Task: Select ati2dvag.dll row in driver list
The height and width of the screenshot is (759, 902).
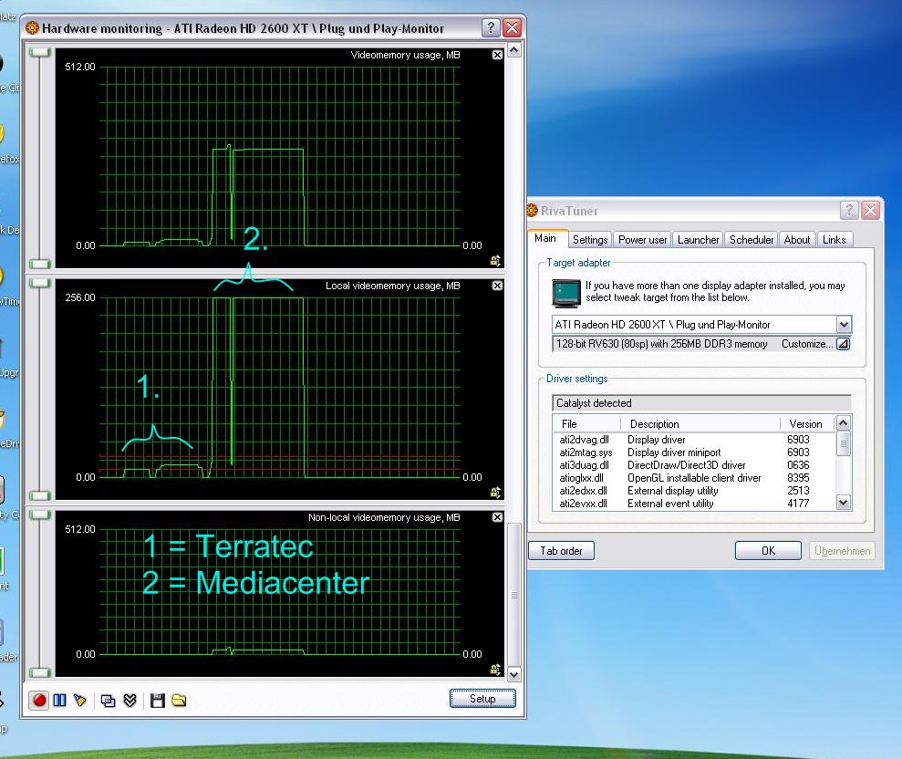Action: [x=694, y=439]
